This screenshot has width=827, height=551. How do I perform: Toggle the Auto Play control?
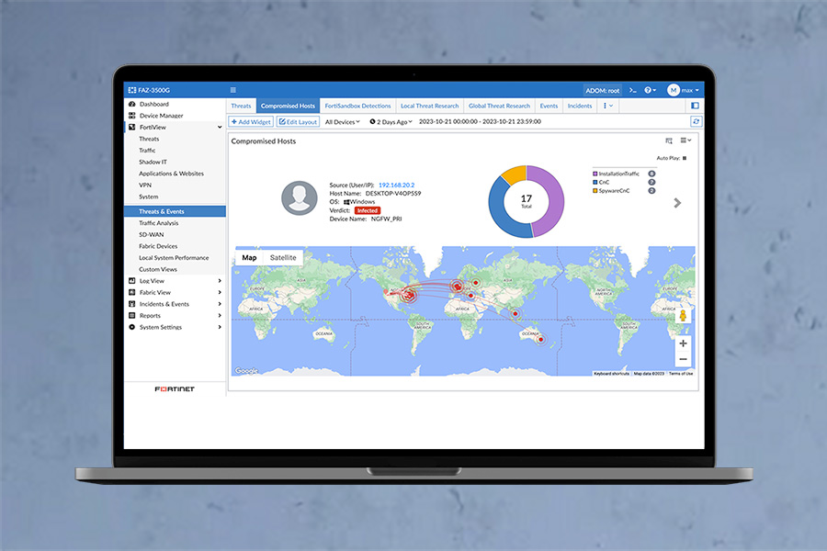(685, 158)
